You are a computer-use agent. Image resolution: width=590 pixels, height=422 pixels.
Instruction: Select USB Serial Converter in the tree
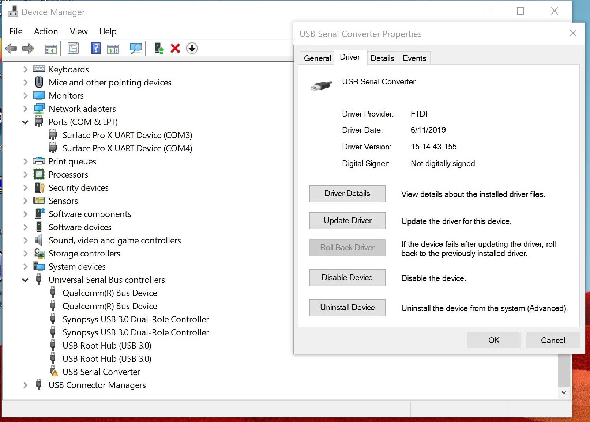tap(101, 372)
